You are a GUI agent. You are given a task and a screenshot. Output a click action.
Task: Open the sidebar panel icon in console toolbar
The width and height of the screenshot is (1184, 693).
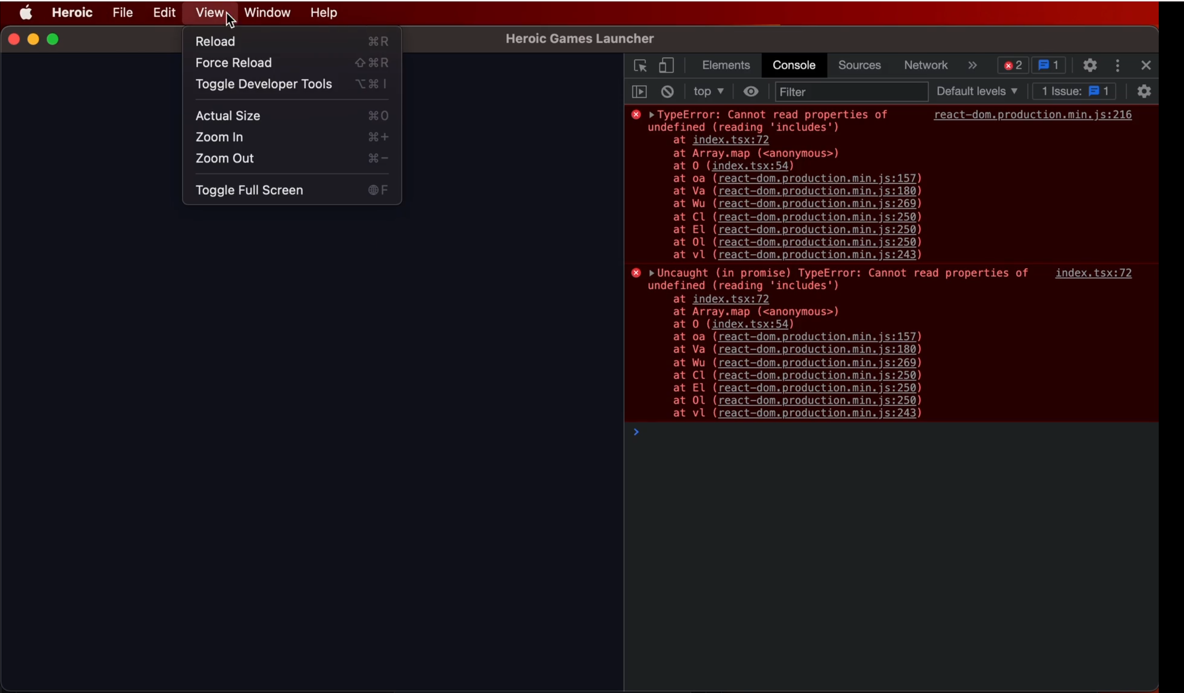tap(639, 92)
